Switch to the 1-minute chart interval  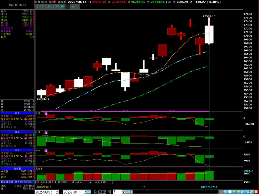pos(38,6)
